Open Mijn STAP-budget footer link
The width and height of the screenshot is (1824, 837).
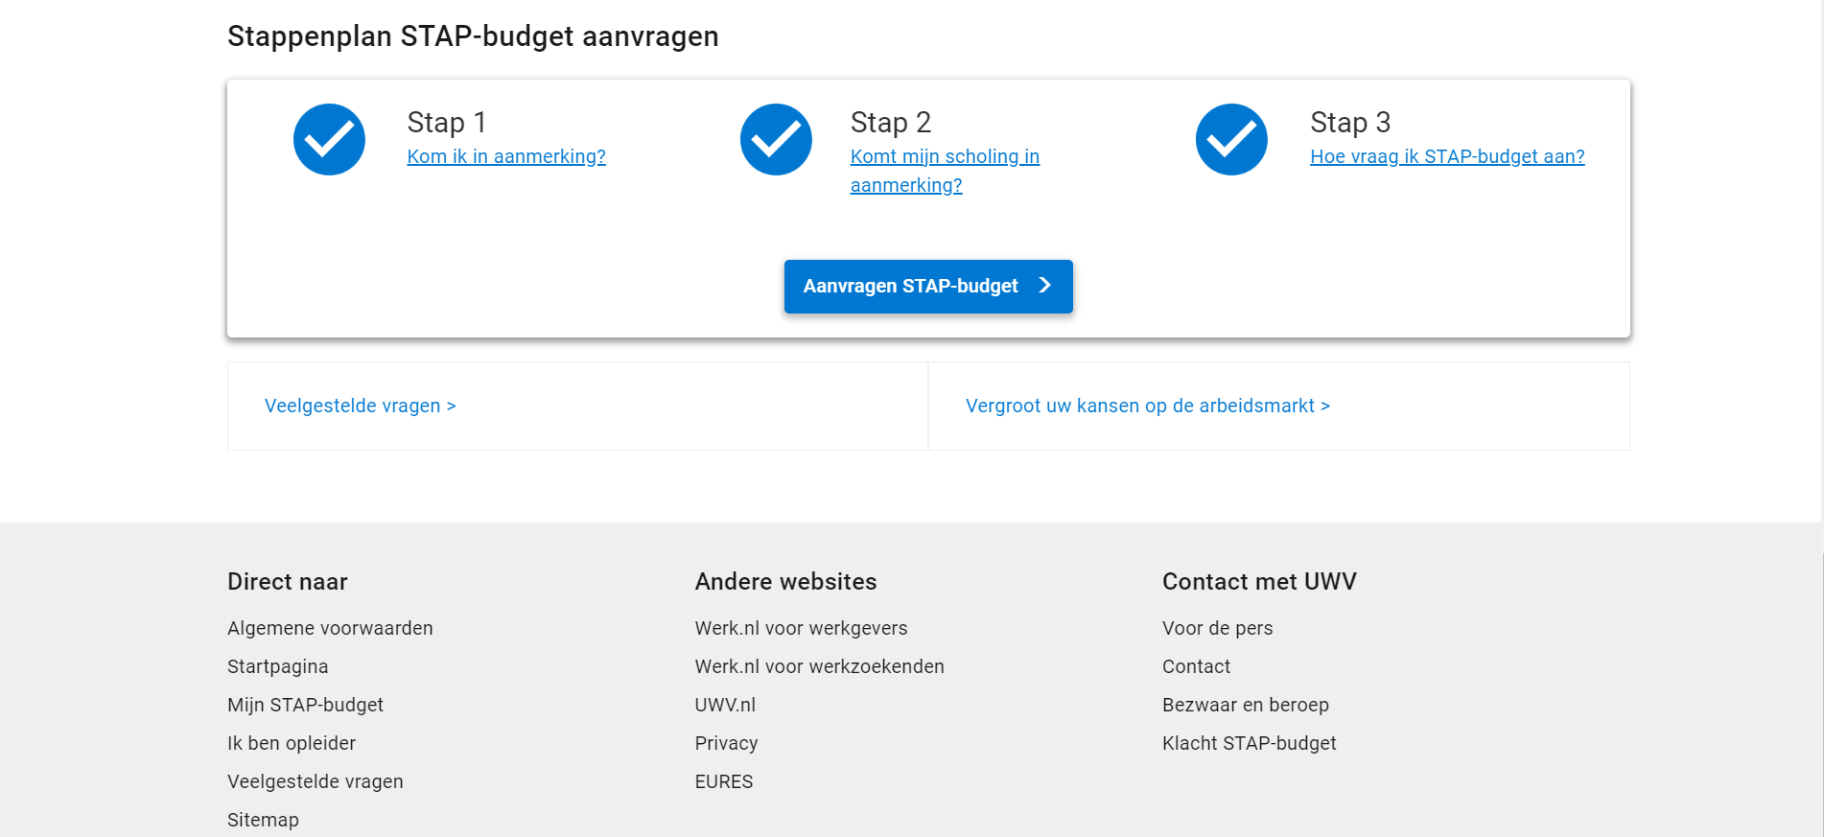(x=305, y=705)
